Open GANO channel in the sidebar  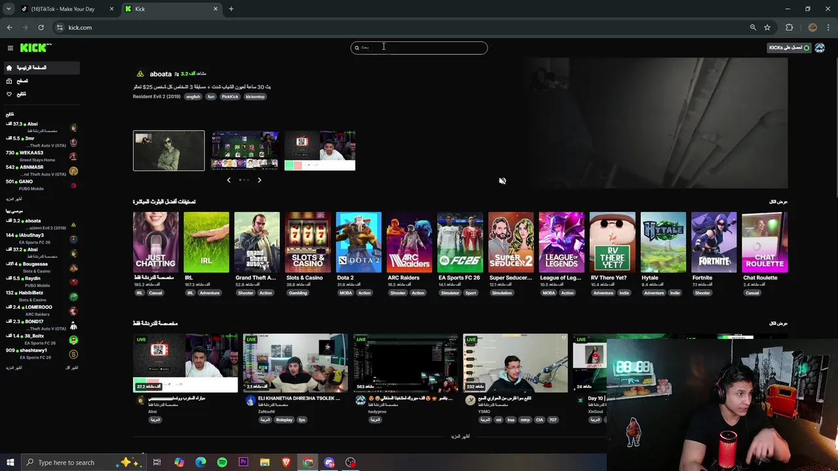[x=41, y=185]
